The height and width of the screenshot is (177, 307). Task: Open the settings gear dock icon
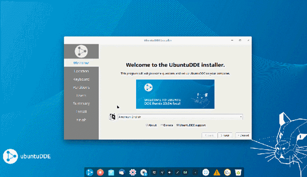tap(133, 172)
